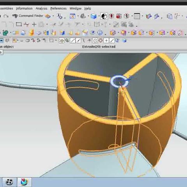This screenshot has width=187, height=187.
Task: Open the background color dropdown arrow
Action: pyautogui.click(x=143, y=16)
